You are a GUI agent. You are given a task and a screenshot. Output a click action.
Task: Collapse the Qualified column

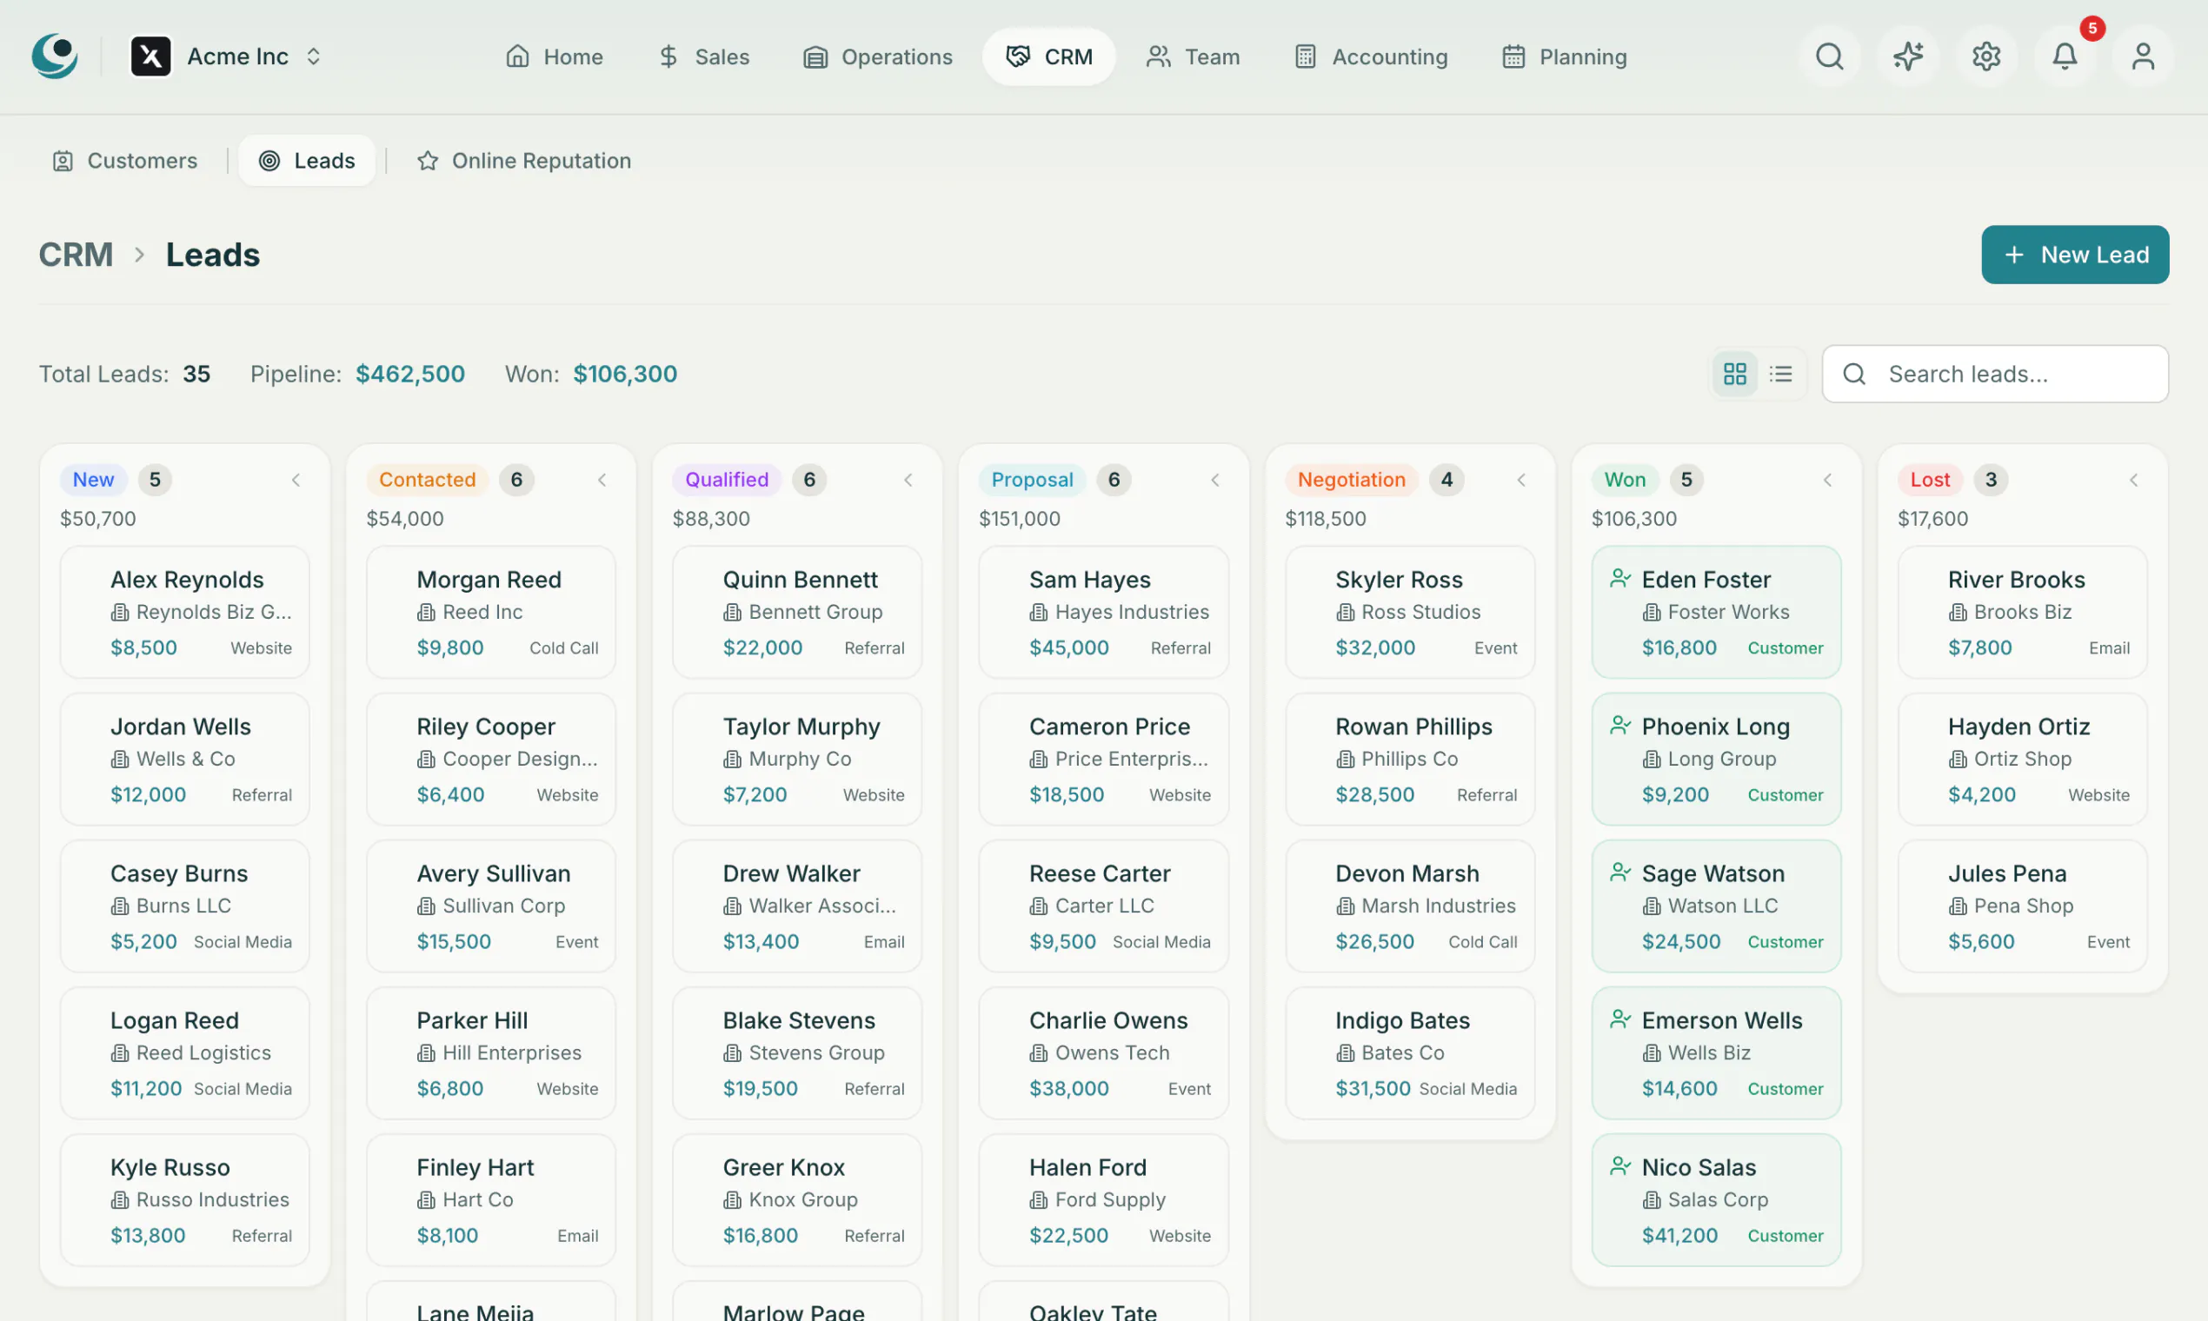coord(908,480)
